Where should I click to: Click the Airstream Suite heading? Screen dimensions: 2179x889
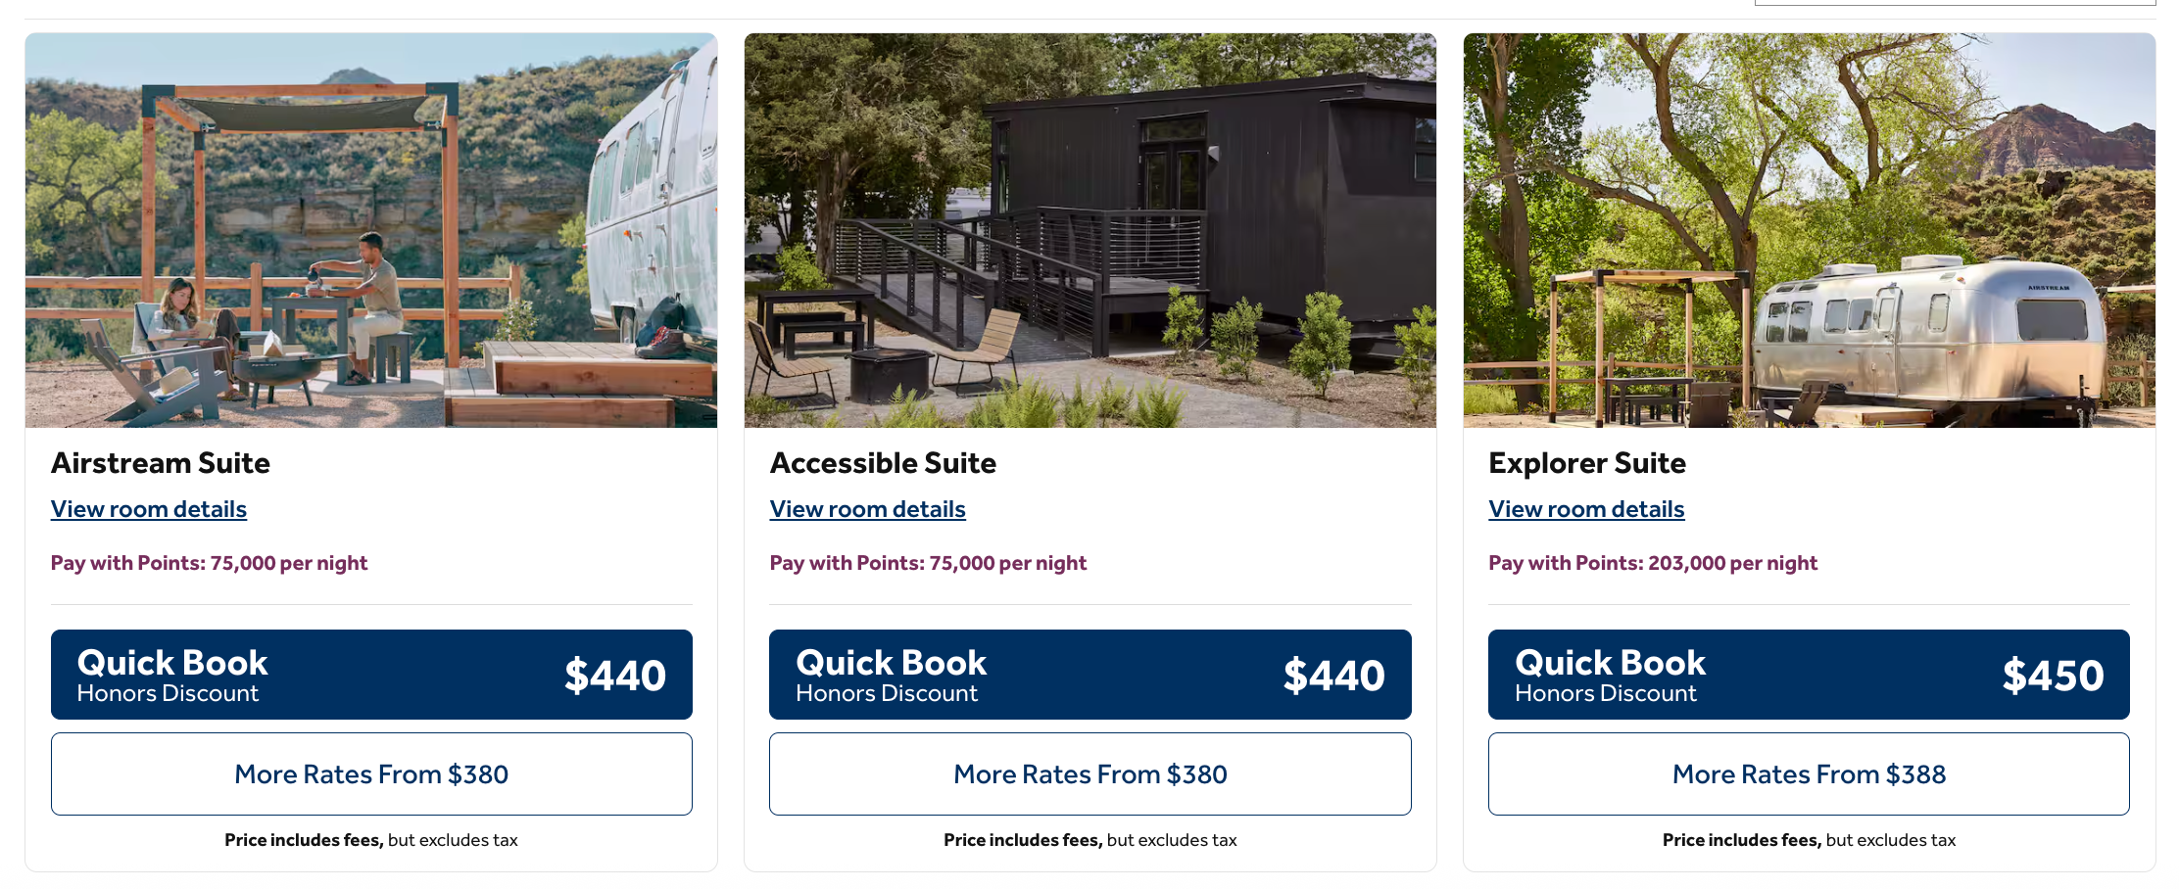point(161,463)
